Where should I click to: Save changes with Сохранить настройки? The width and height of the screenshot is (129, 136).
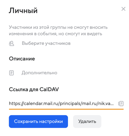point(38,121)
